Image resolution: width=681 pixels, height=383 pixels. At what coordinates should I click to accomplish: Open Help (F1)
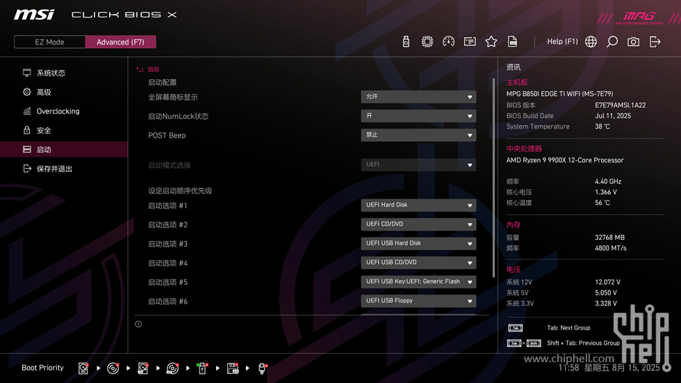pos(562,42)
